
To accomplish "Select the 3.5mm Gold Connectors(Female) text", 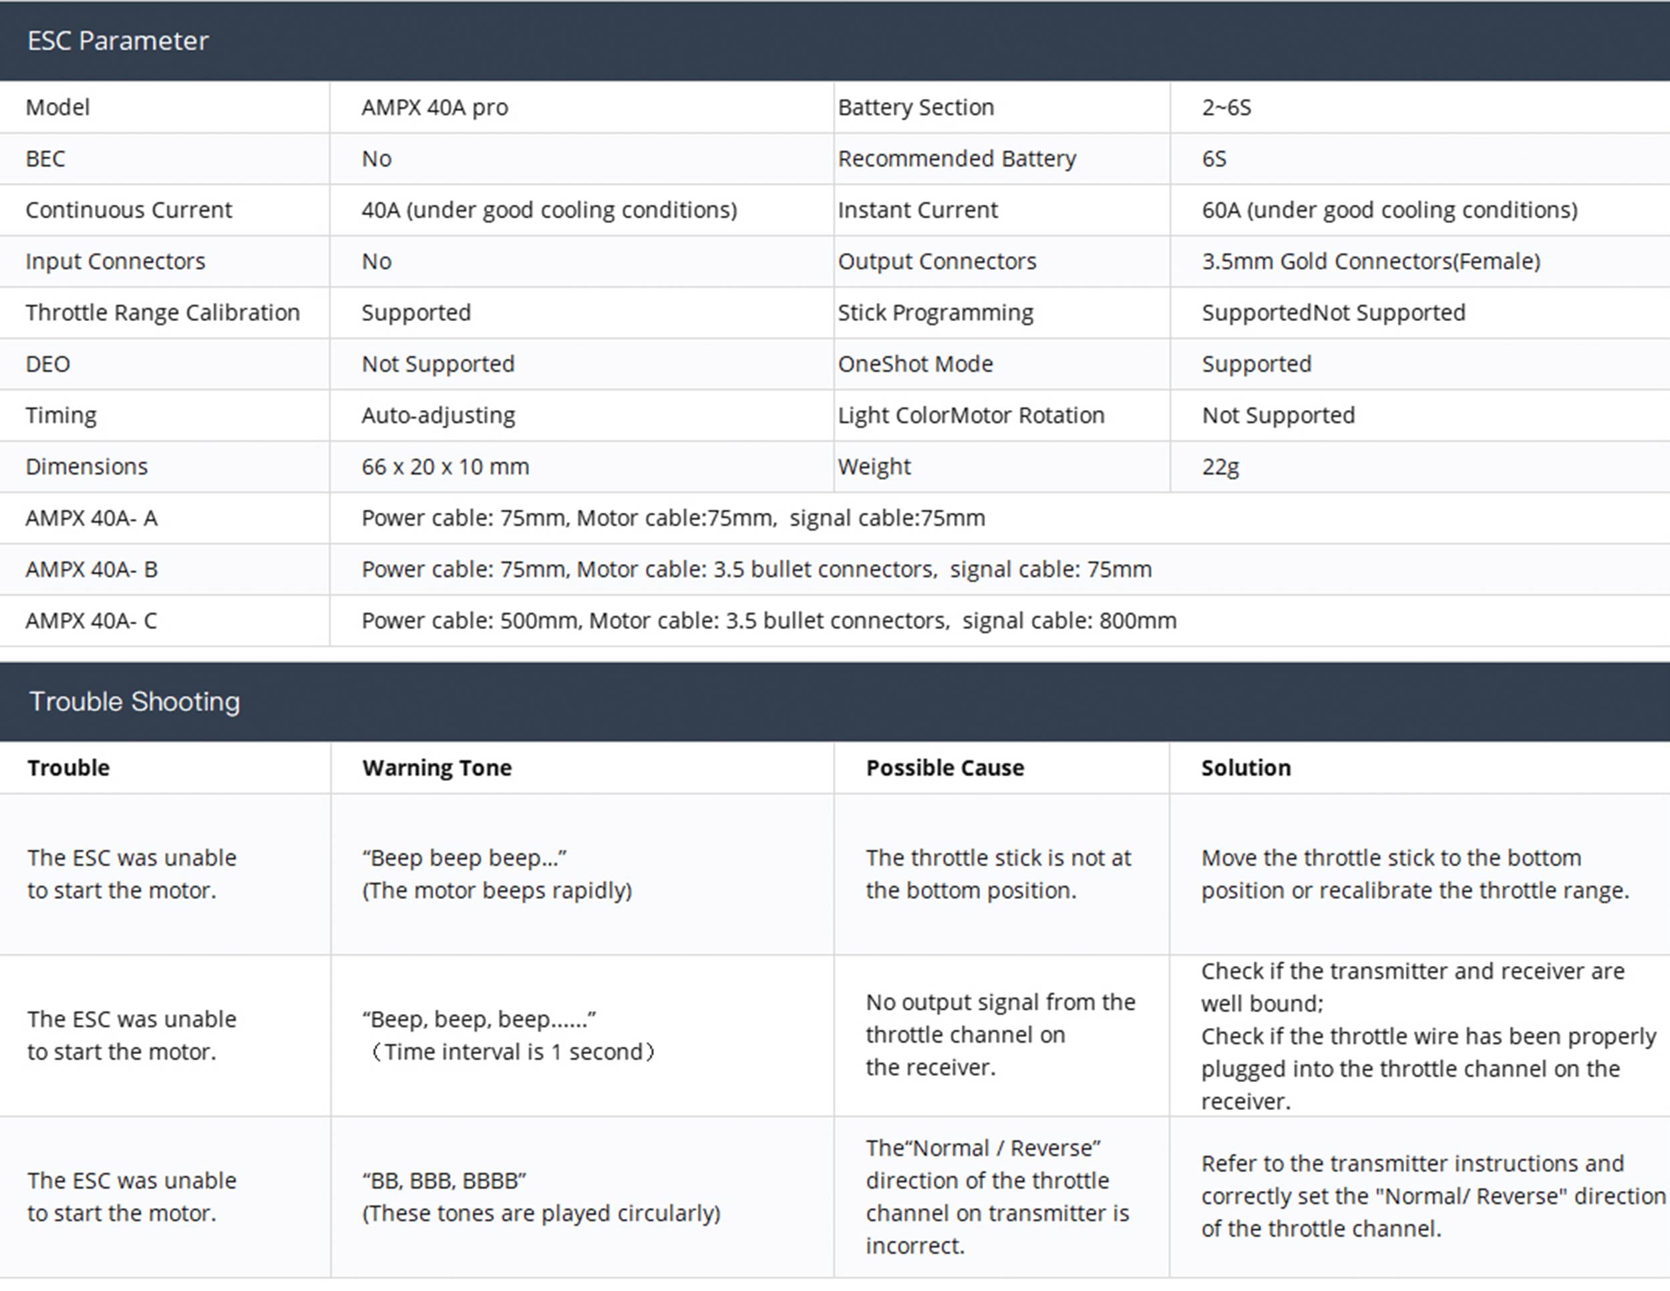I will [1370, 261].
